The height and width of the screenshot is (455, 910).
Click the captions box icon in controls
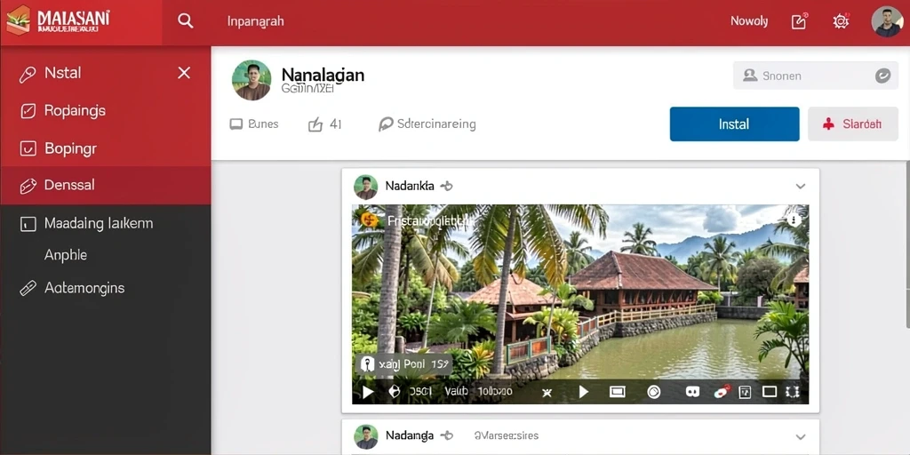(745, 392)
